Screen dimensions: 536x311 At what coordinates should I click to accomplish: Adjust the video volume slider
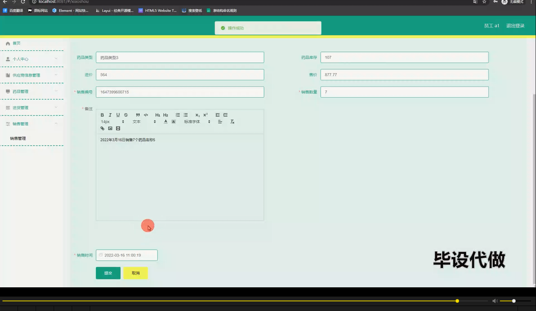515,301
